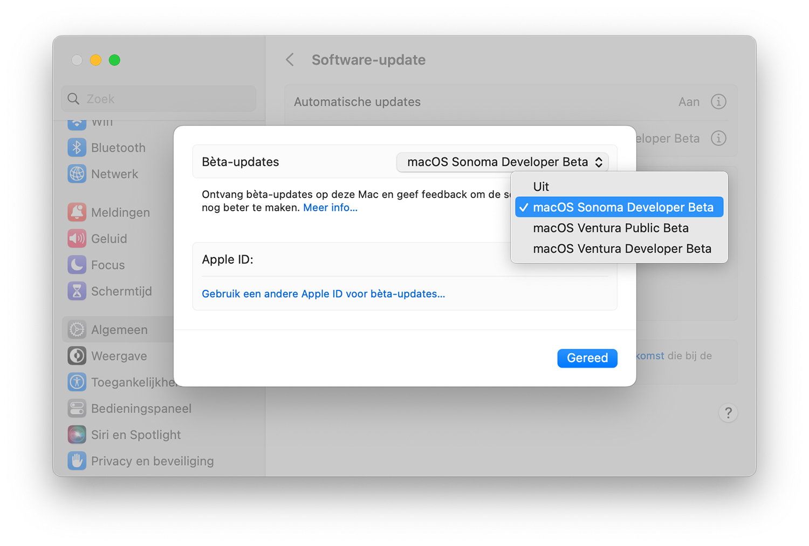This screenshot has width=809, height=546.
Task: Confirm with the Gereed button
Action: tap(587, 358)
